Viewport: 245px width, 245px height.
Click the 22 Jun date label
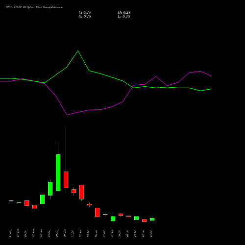tap(33, 233)
